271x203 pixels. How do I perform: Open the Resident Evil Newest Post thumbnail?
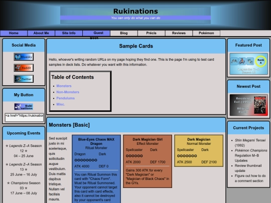click(x=248, y=105)
